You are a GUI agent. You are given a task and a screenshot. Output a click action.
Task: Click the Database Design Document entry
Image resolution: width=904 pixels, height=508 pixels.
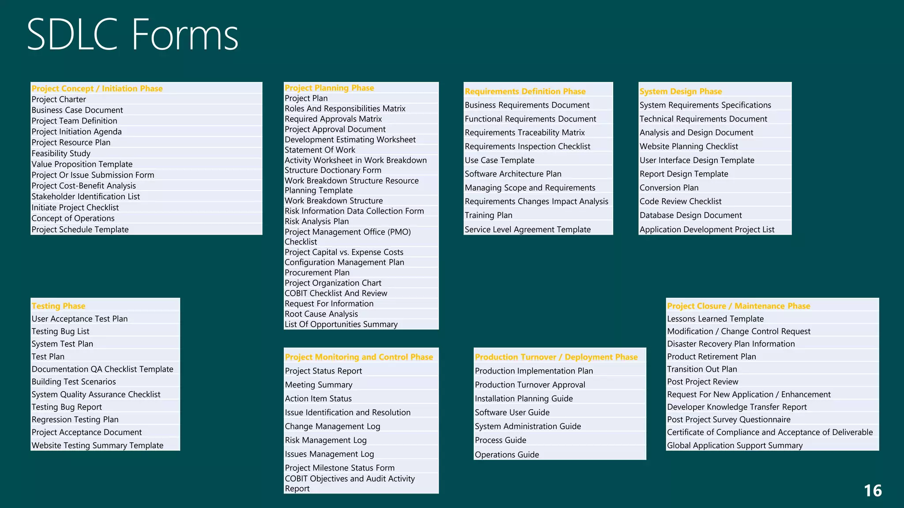click(690, 215)
